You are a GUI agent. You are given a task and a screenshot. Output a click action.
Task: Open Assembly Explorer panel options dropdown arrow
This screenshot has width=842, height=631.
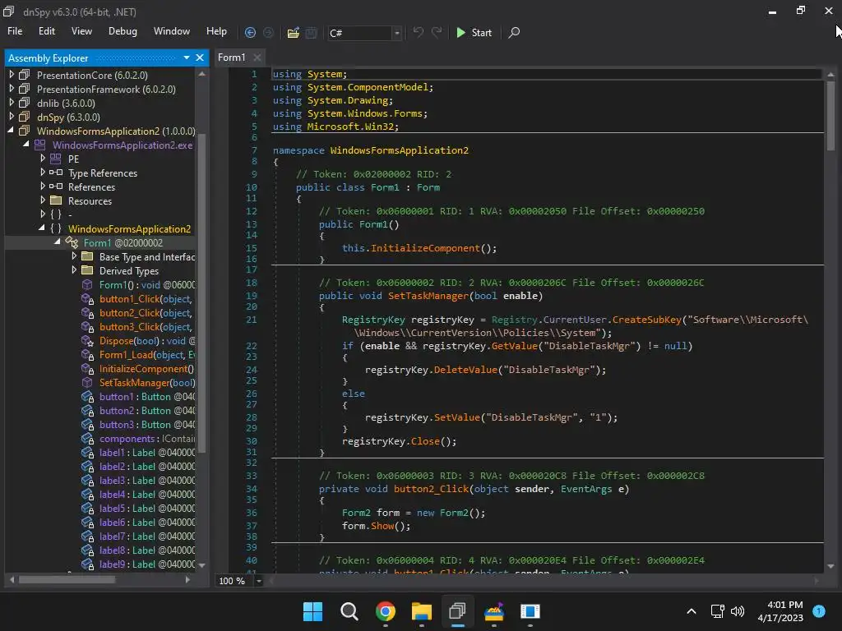point(187,58)
